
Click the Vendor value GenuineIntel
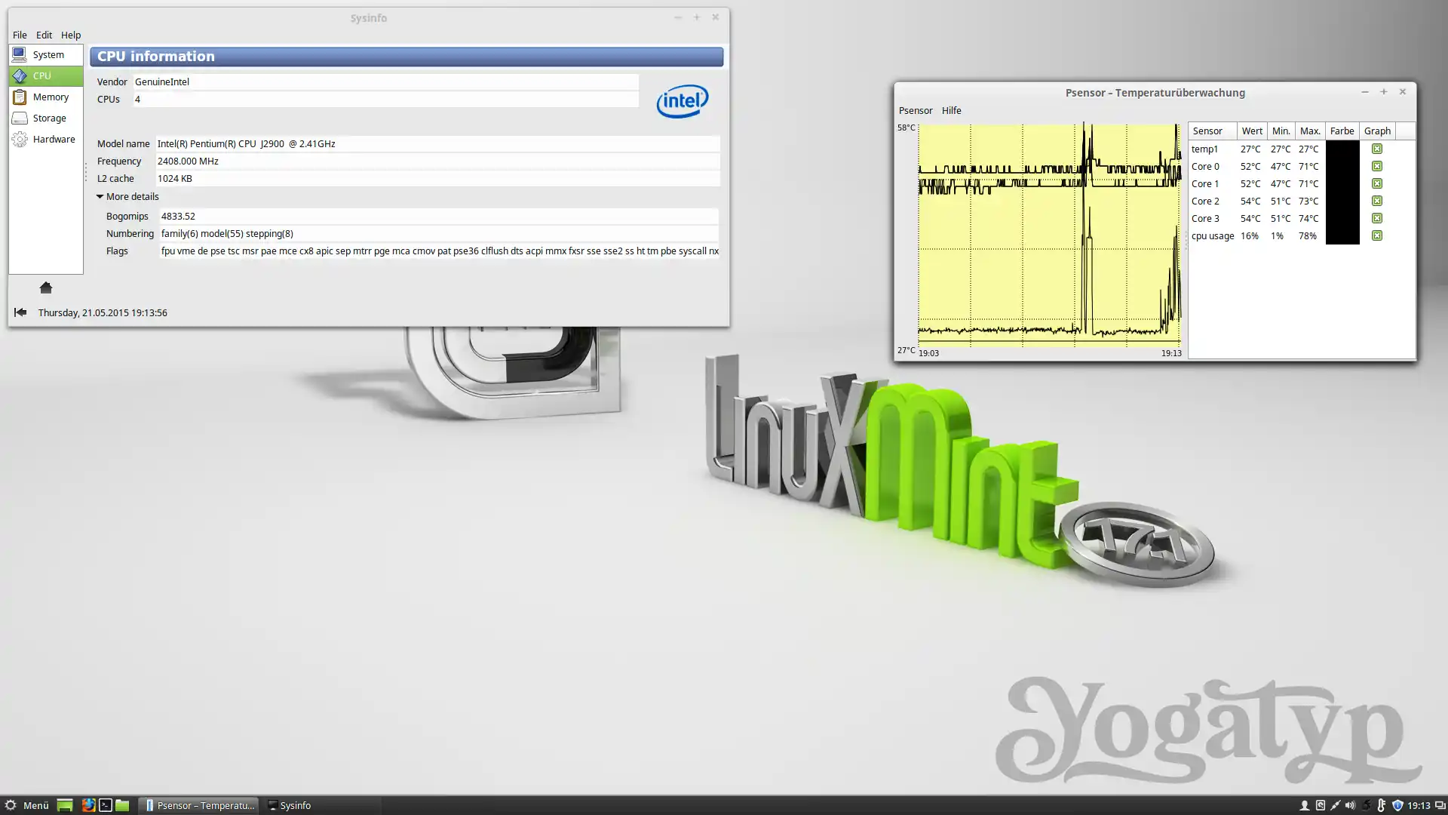coord(386,81)
